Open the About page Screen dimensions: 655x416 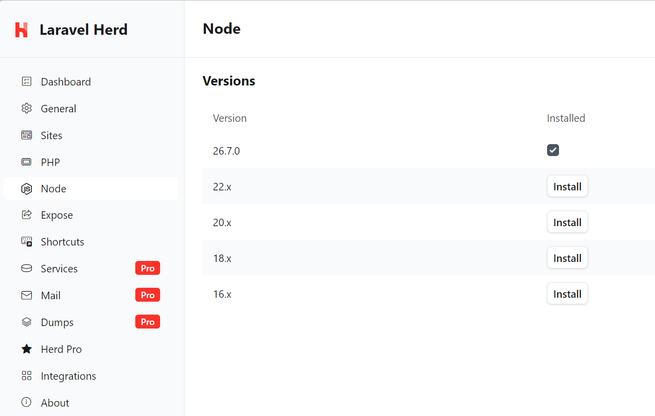pyautogui.click(x=91, y=403)
